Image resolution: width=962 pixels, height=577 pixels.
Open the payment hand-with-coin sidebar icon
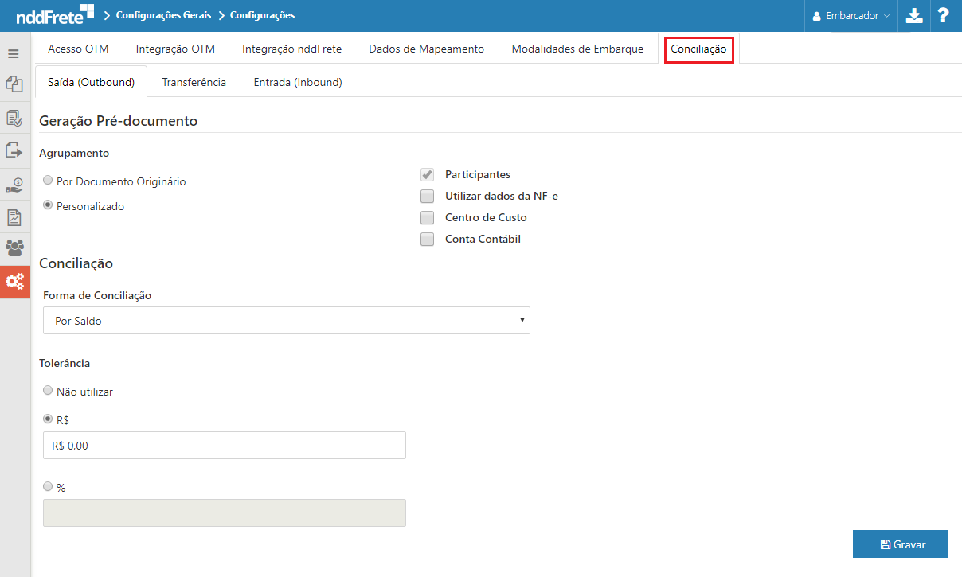pyautogui.click(x=14, y=185)
